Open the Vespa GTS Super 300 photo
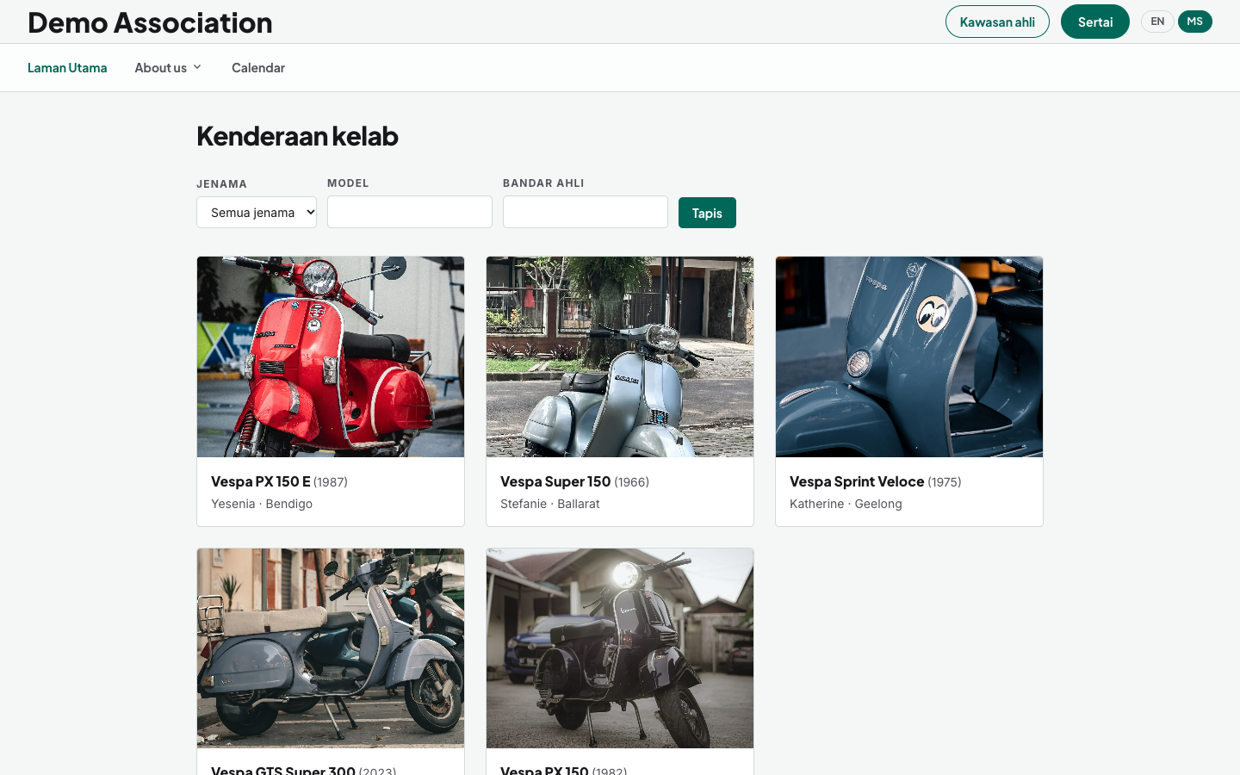Image resolution: width=1240 pixels, height=775 pixels. click(331, 648)
